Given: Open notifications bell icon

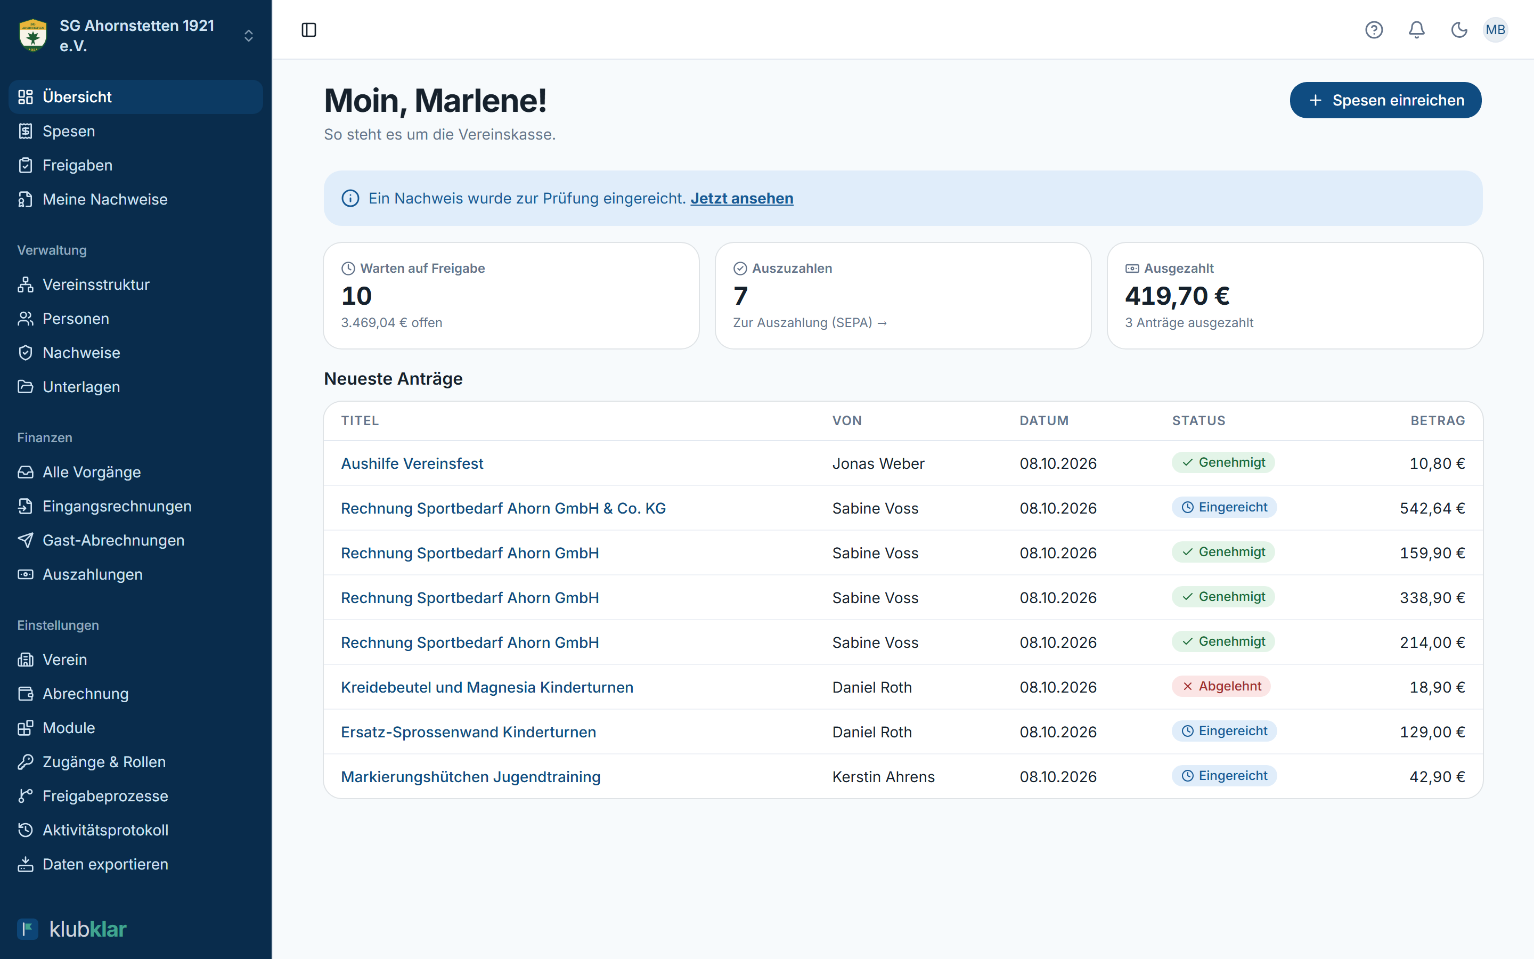Looking at the screenshot, I should 1416,30.
